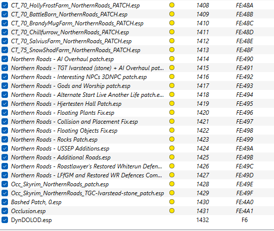Image resolution: width=274 pixels, height=231 pixels.
Task: Click mod index F6 of DynDOLOD.esp
Action: [x=245, y=220]
